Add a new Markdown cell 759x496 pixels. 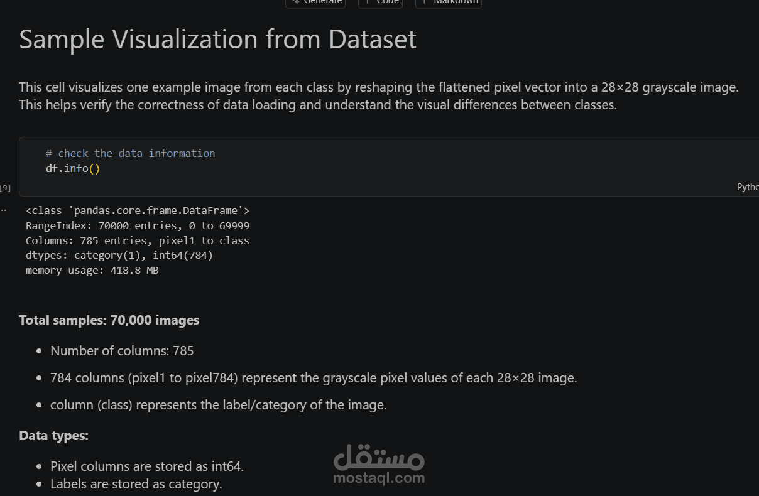449,2
